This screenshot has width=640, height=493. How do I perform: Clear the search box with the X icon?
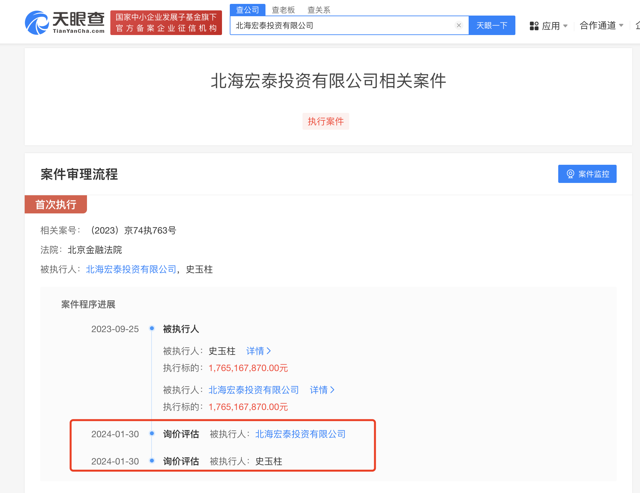[459, 25]
